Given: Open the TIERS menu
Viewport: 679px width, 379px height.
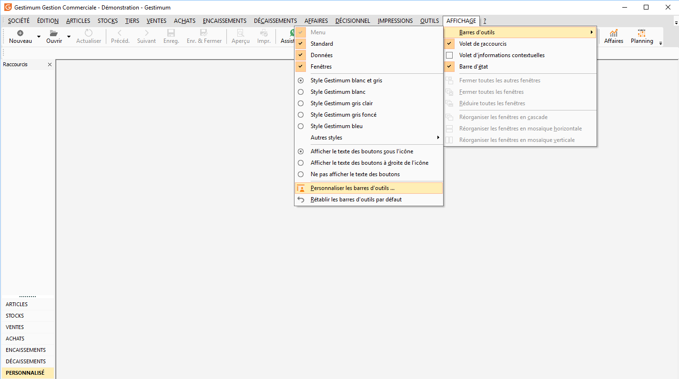Looking at the screenshot, I should [132, 21].
